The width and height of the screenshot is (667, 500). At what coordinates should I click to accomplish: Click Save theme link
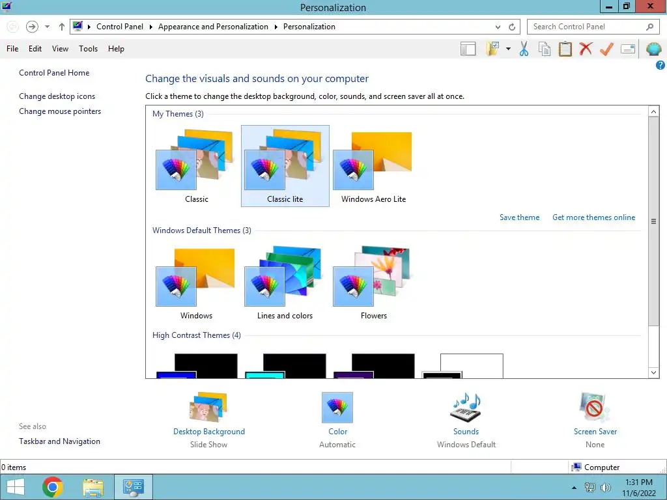519,217
